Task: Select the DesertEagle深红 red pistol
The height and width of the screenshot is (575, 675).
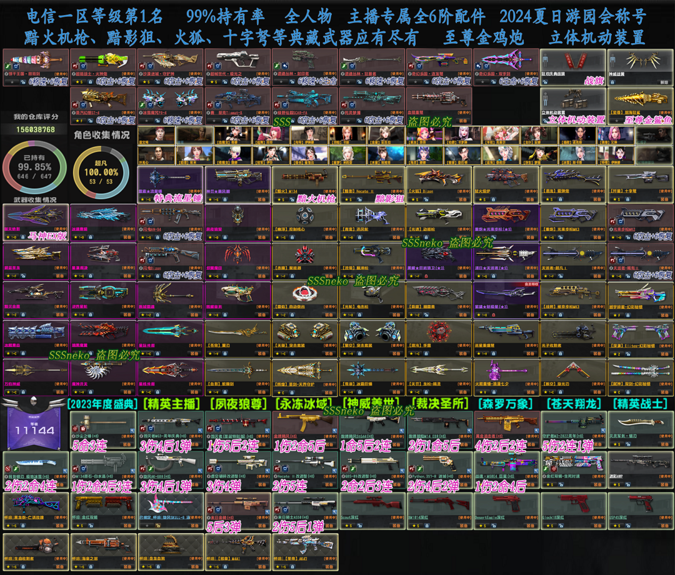Action: (x=506, y=511)
